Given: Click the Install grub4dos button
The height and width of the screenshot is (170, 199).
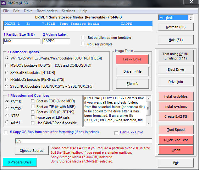Looking at the screenshot, I should coord(176,96).
